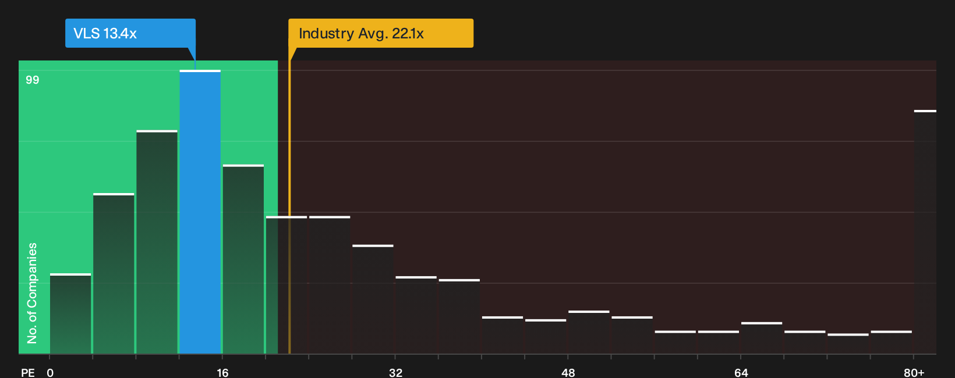955x378 pixels.
Task: Click the 'No. of Companies' axis label
Action: (x=32, y=293)
